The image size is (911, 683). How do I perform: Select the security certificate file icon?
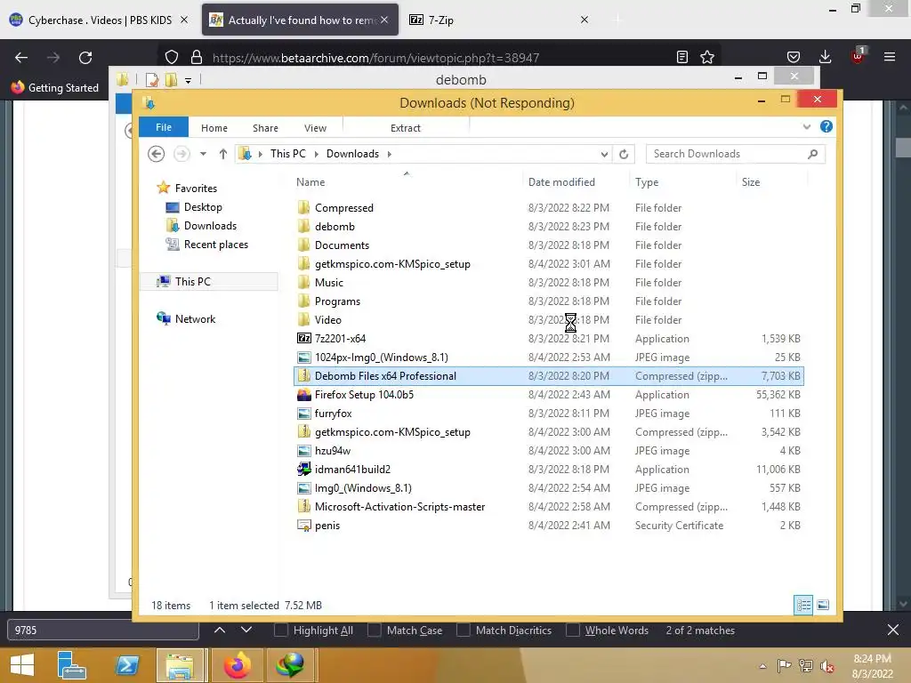point(304,526)
